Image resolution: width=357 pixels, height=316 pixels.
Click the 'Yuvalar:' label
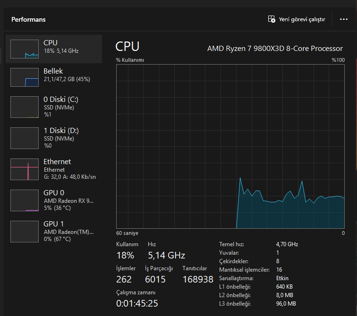(229, 253)
